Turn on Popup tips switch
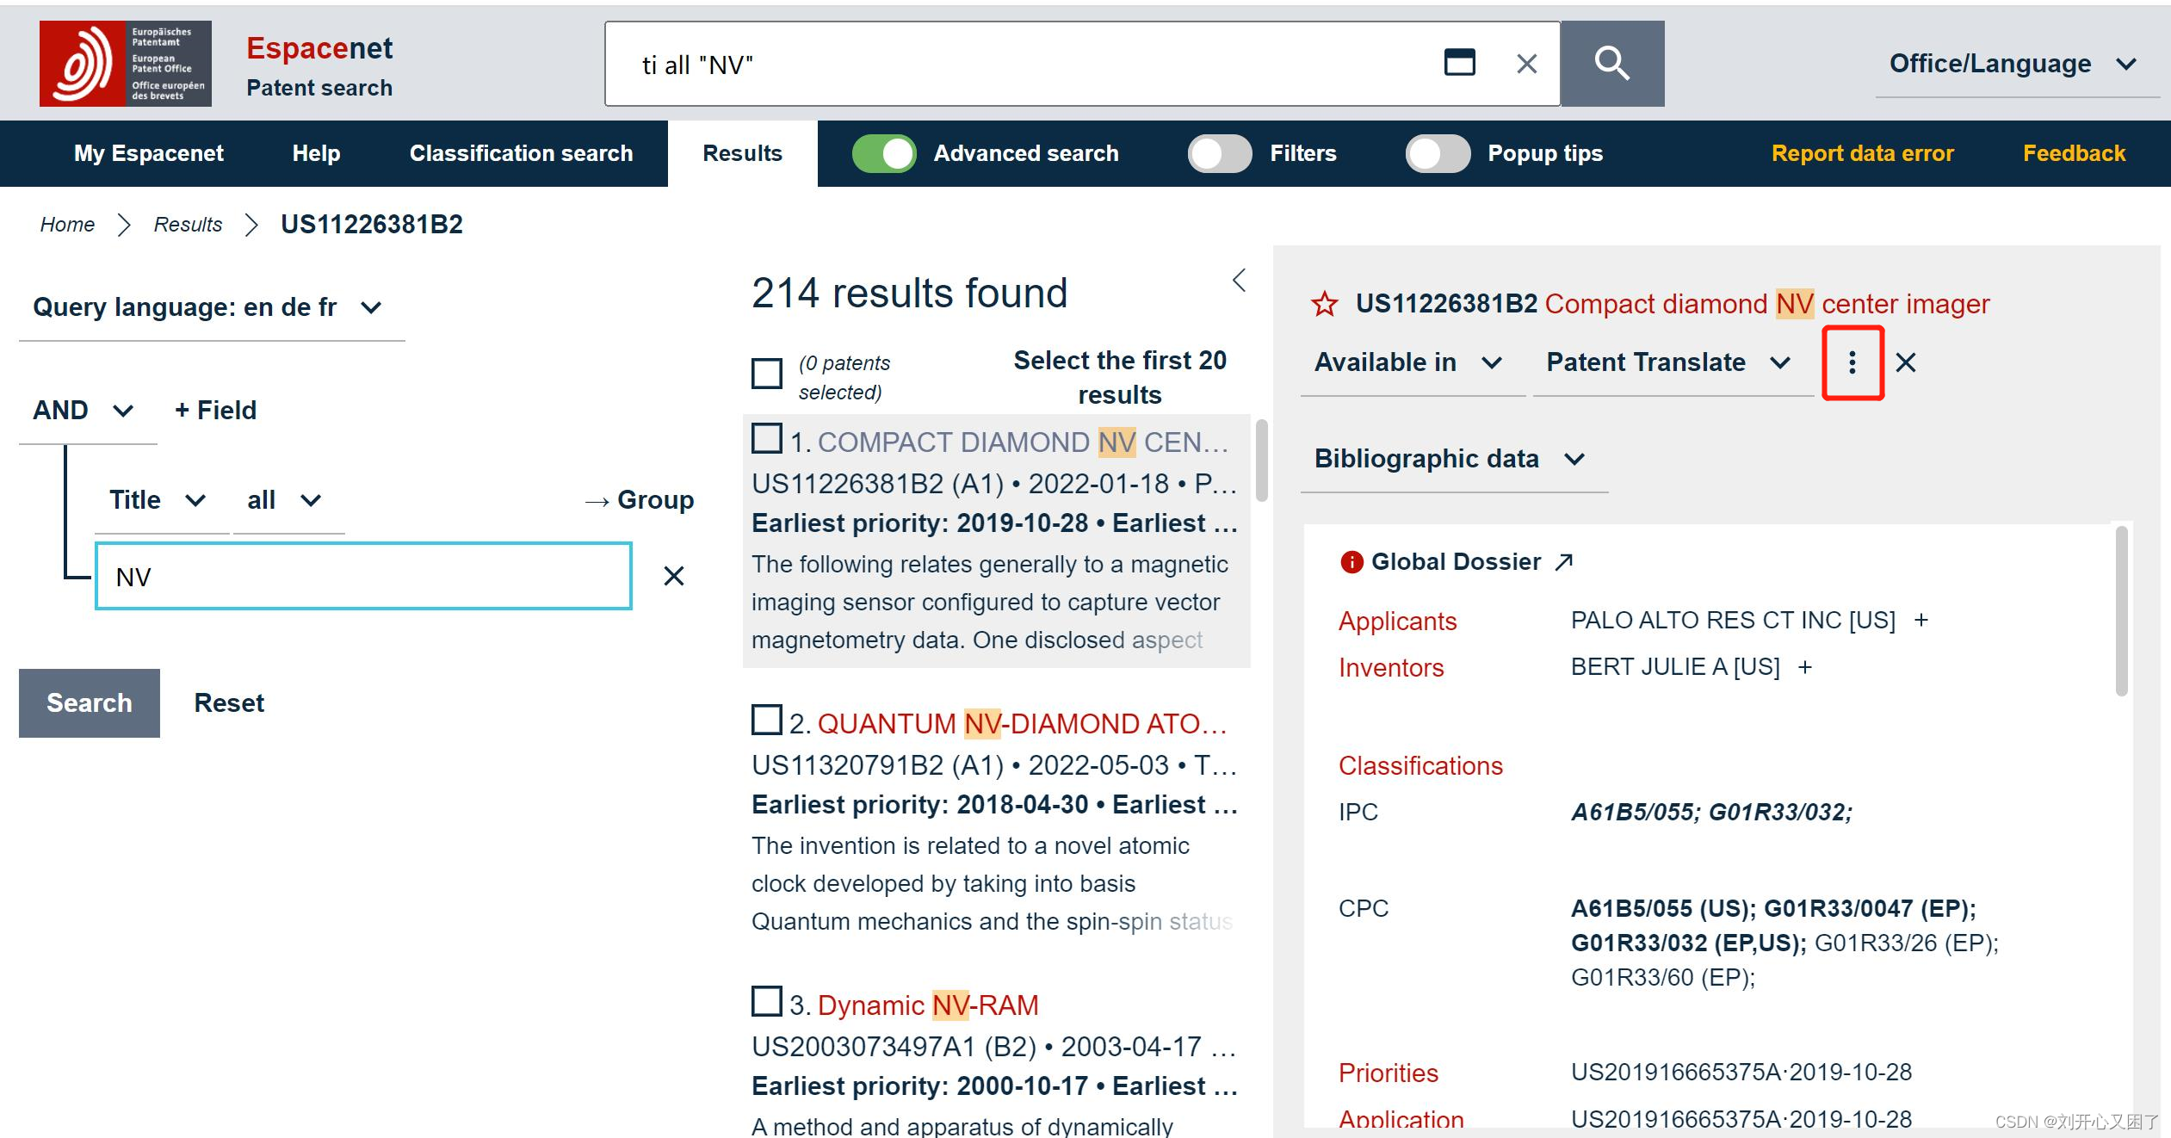Screen dimensions: 2171x1138 (1437, 154)
